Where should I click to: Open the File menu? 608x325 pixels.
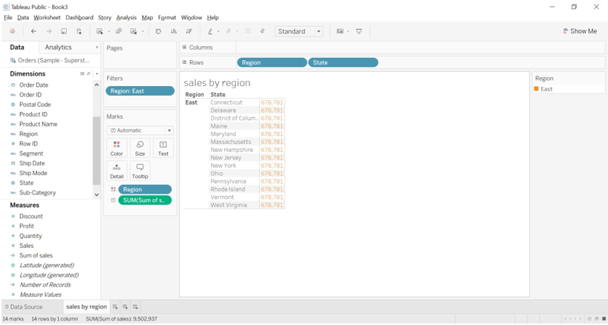click(x=8, y=17)
